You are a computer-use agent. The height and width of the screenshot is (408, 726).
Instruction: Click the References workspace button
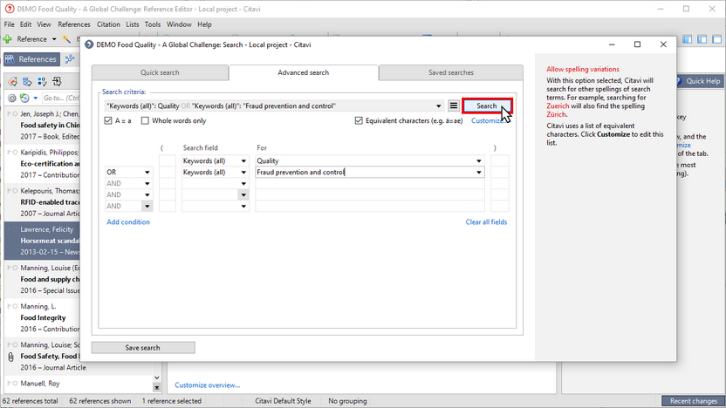[31, 59]
